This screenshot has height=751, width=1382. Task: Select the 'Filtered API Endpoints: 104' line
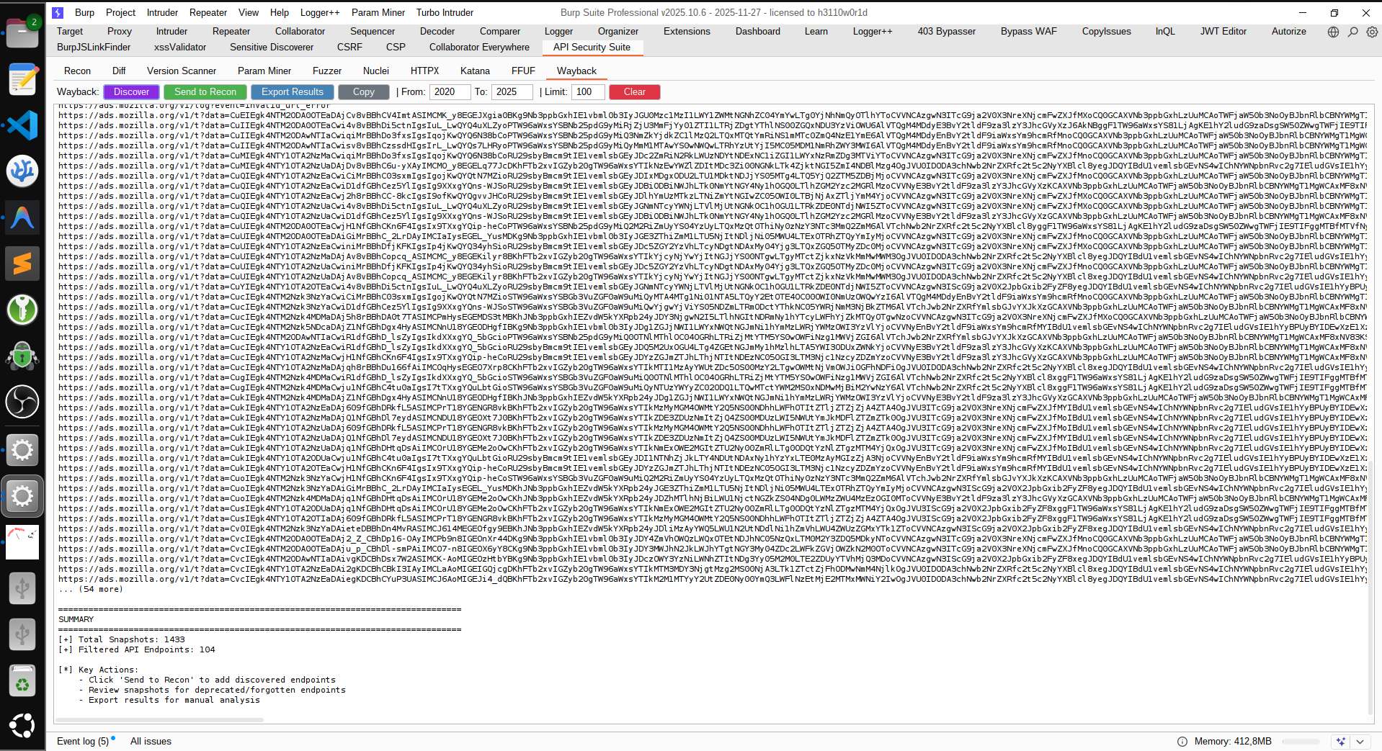pos(137,649)
